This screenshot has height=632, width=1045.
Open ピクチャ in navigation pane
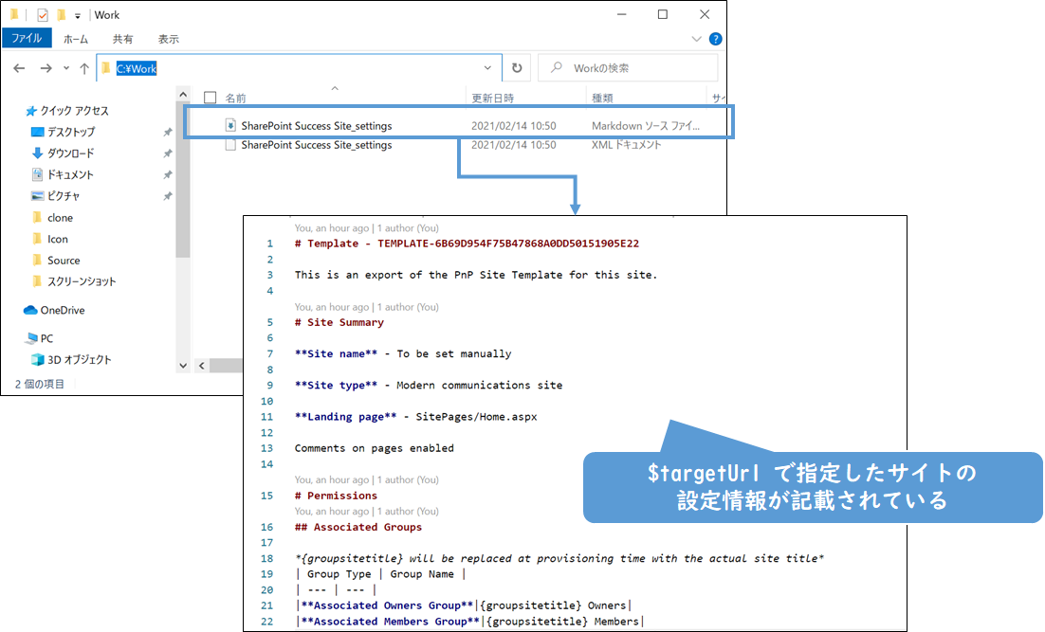[64, 196]
